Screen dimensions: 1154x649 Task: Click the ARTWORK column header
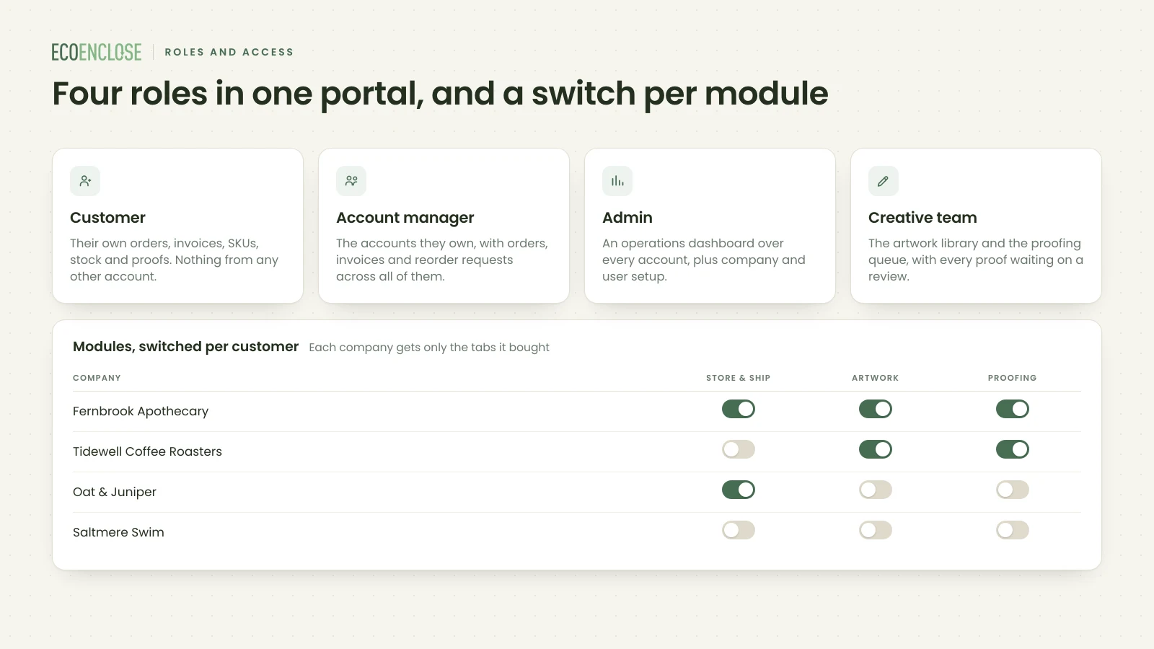click(x=876, y=378)
